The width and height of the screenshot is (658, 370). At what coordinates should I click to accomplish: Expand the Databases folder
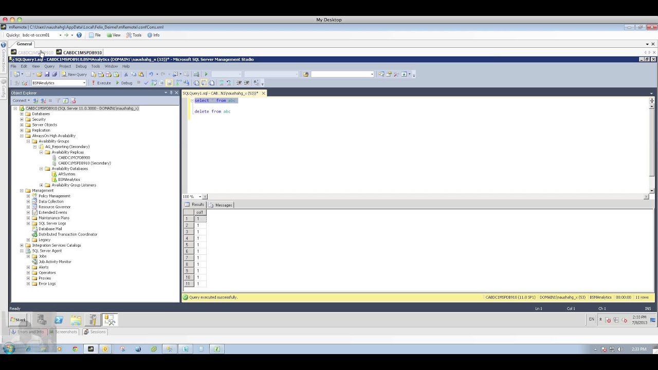tap(22, 114)
